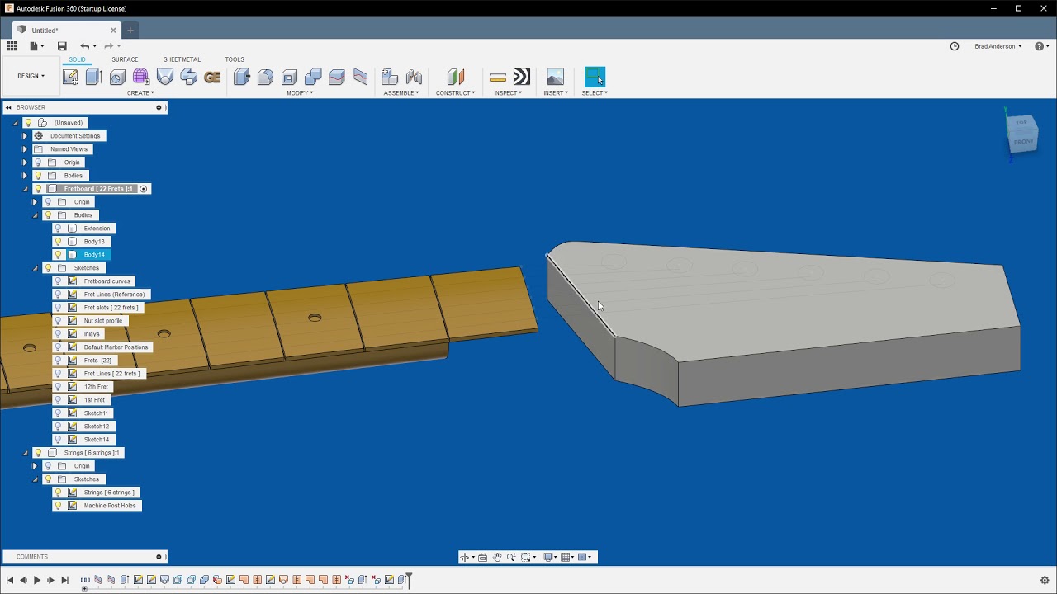Click the Offset Plane construct icon
This screenshot has height=594, width=1057.
pos(456,77)
